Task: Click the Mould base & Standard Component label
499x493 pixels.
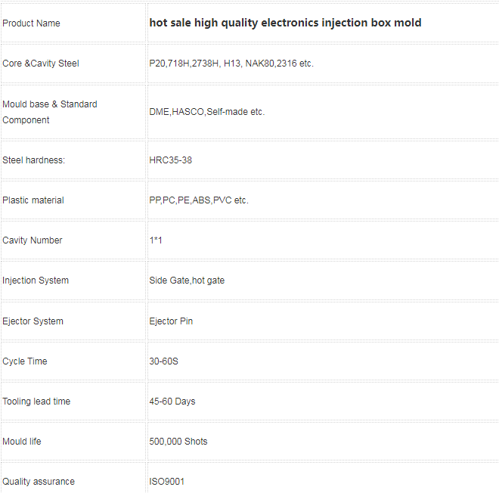Action: (x=50, y=112)
